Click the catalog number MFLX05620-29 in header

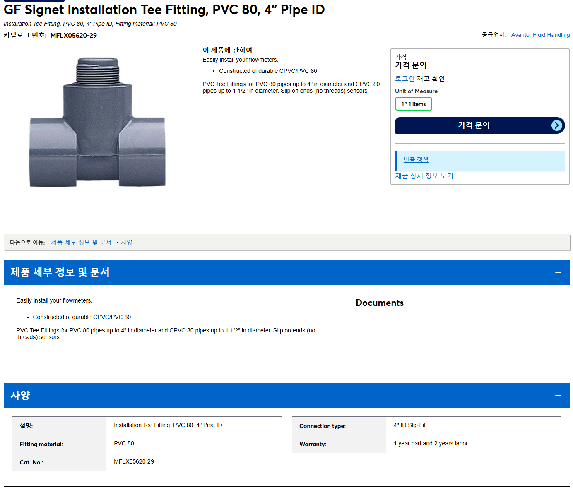[73, 36]
